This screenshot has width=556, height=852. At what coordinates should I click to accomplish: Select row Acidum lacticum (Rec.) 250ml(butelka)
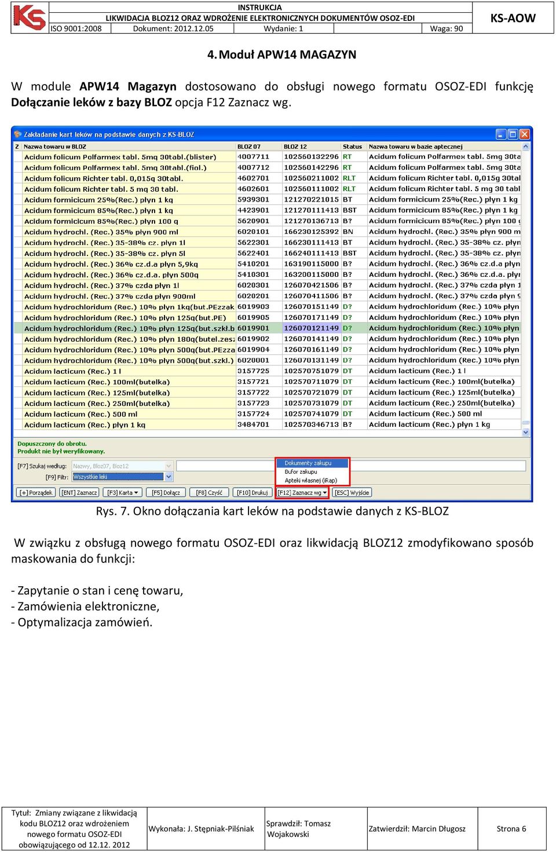click(x=267, y=404)
